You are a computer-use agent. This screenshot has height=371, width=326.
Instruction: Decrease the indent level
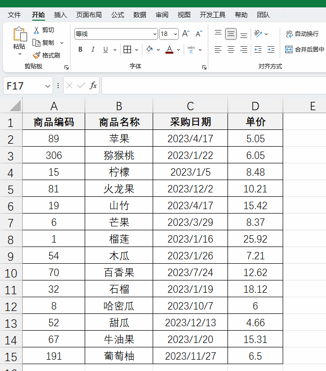[x=258, y=50]
